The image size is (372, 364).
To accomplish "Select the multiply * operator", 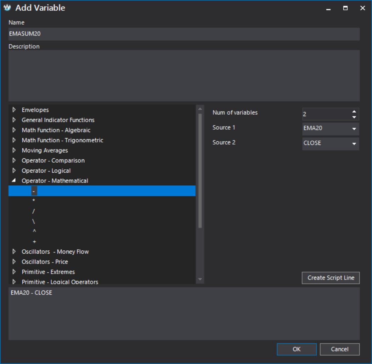I will point(34,201).
